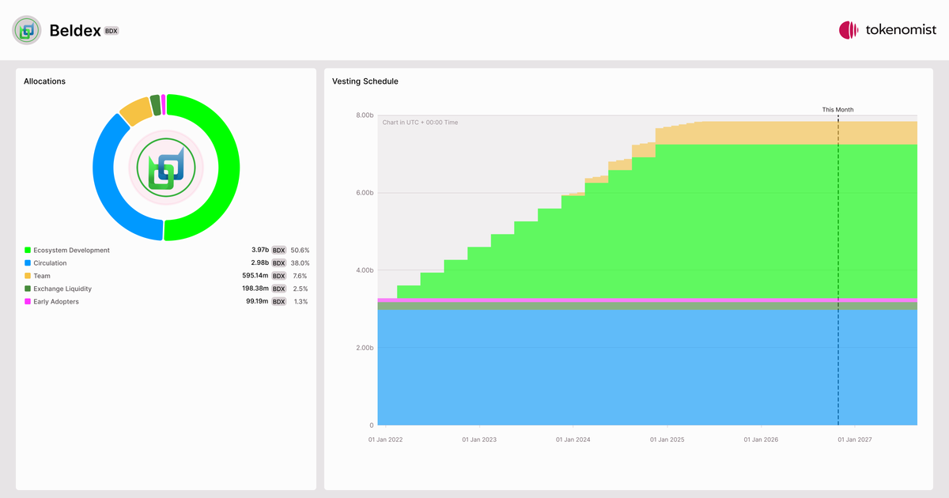Click the Ecosystem Development legend label
The height and width of the screenshot is (498, 949).
pos(72,251)
